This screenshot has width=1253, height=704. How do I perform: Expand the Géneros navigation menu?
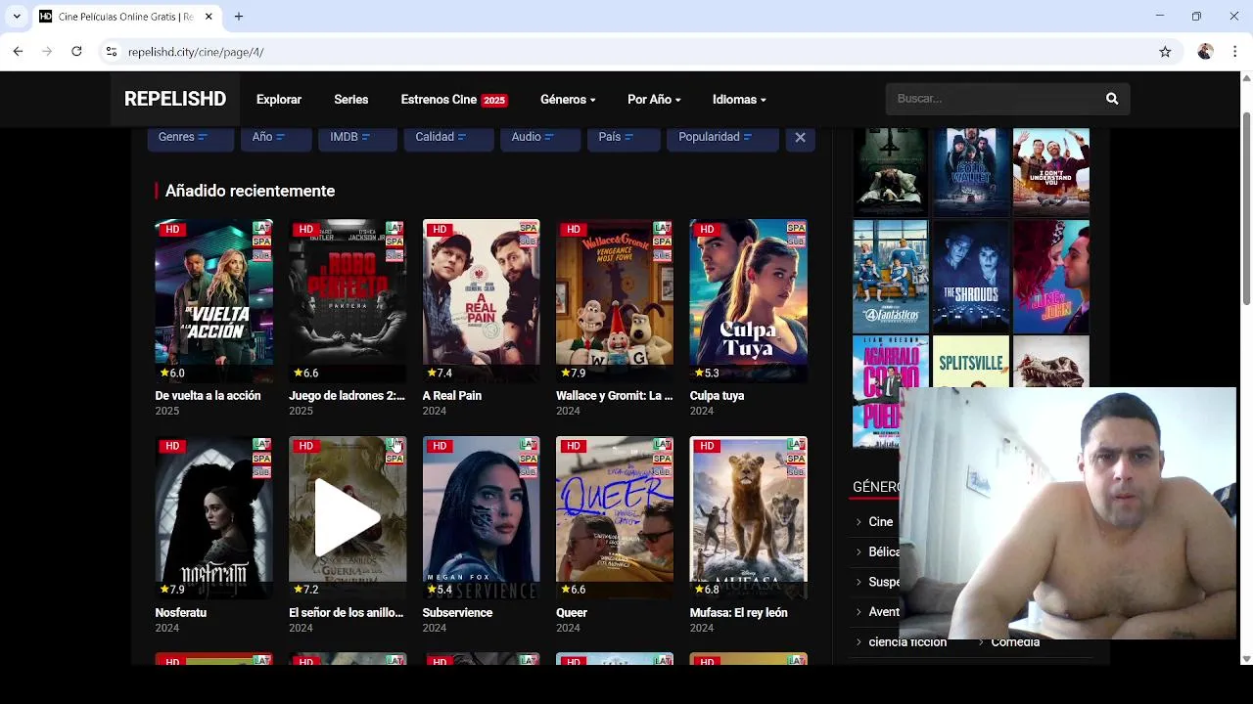(x=568, y=100)
